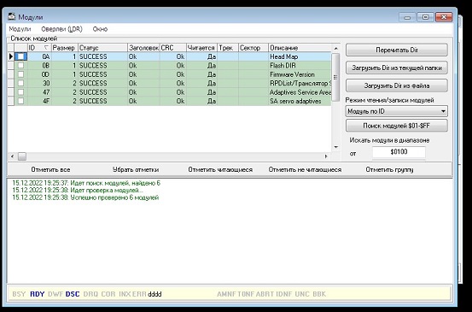Click Убрать отметки button
The height and width of the screenshot is (312, 472).
[136, 170]
